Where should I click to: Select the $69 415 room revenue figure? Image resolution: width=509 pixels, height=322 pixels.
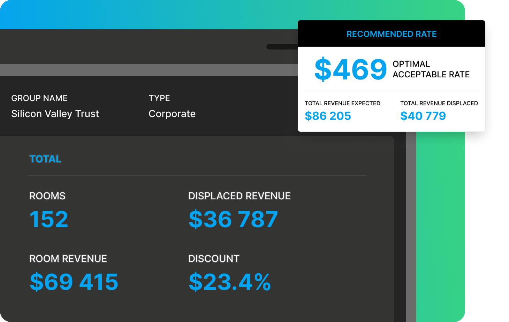click(74, 282)
